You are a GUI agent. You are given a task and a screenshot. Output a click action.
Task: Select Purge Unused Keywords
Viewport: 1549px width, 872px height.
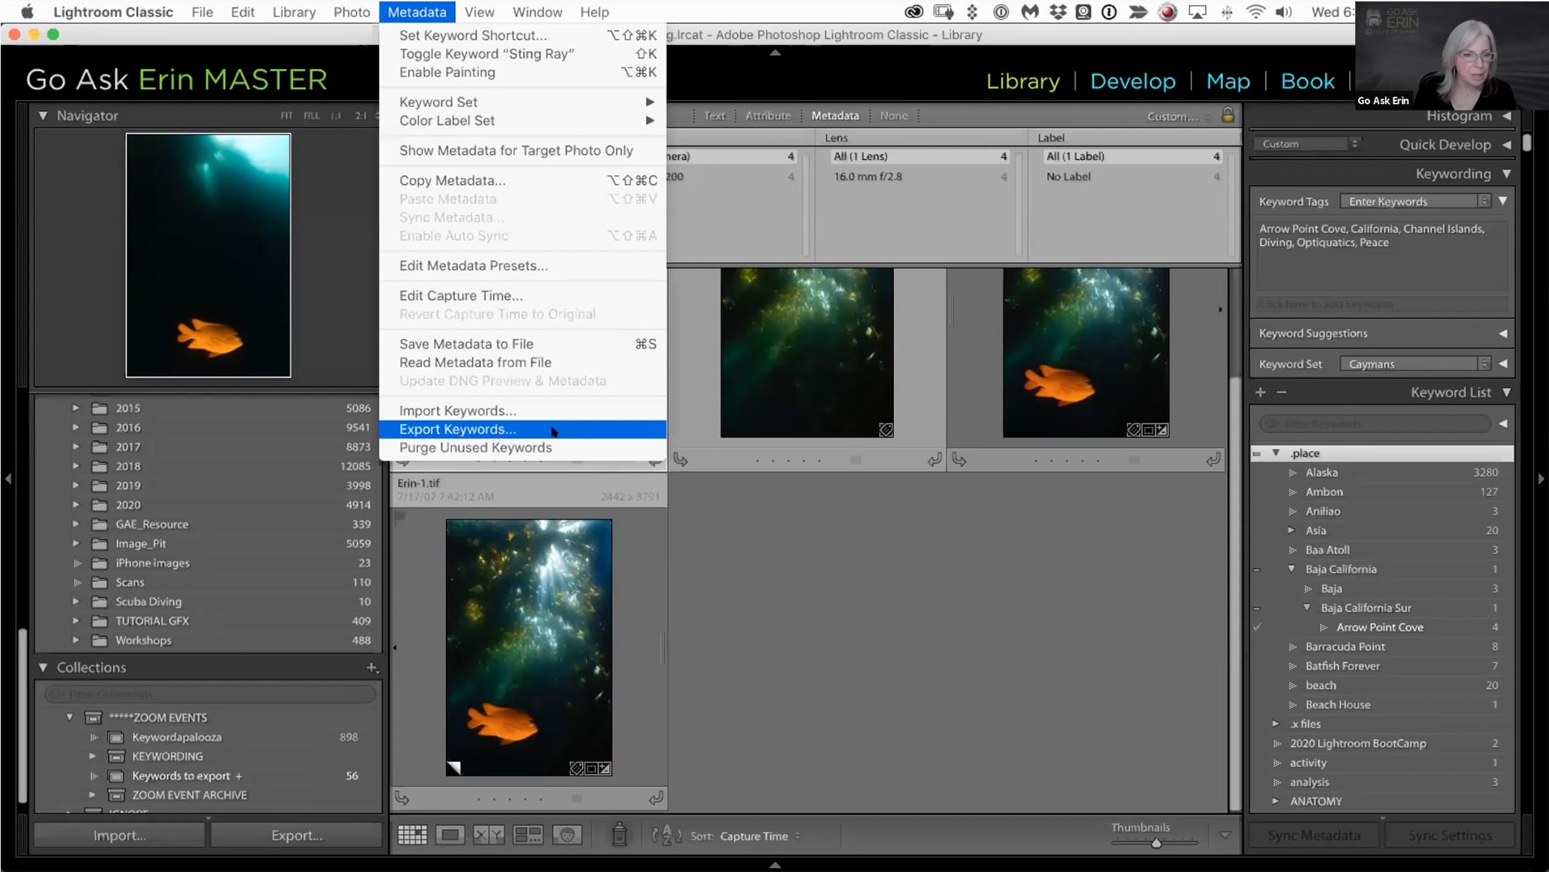click(523, 447)
